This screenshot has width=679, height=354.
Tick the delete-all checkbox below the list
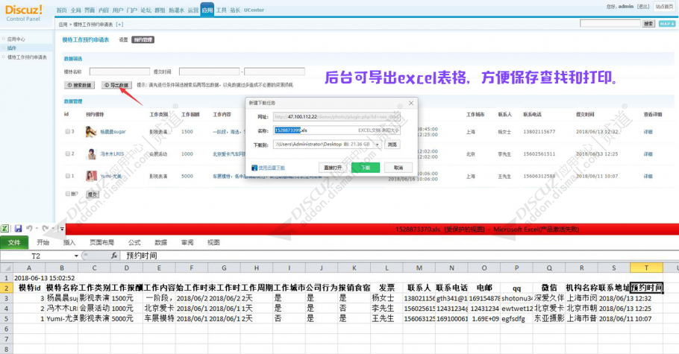click(68, 194)
